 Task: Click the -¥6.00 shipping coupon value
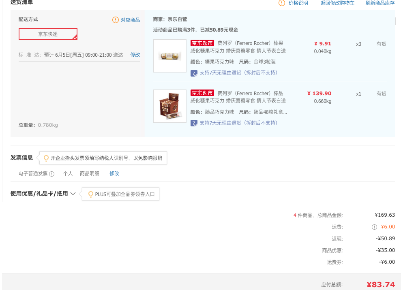387,262
